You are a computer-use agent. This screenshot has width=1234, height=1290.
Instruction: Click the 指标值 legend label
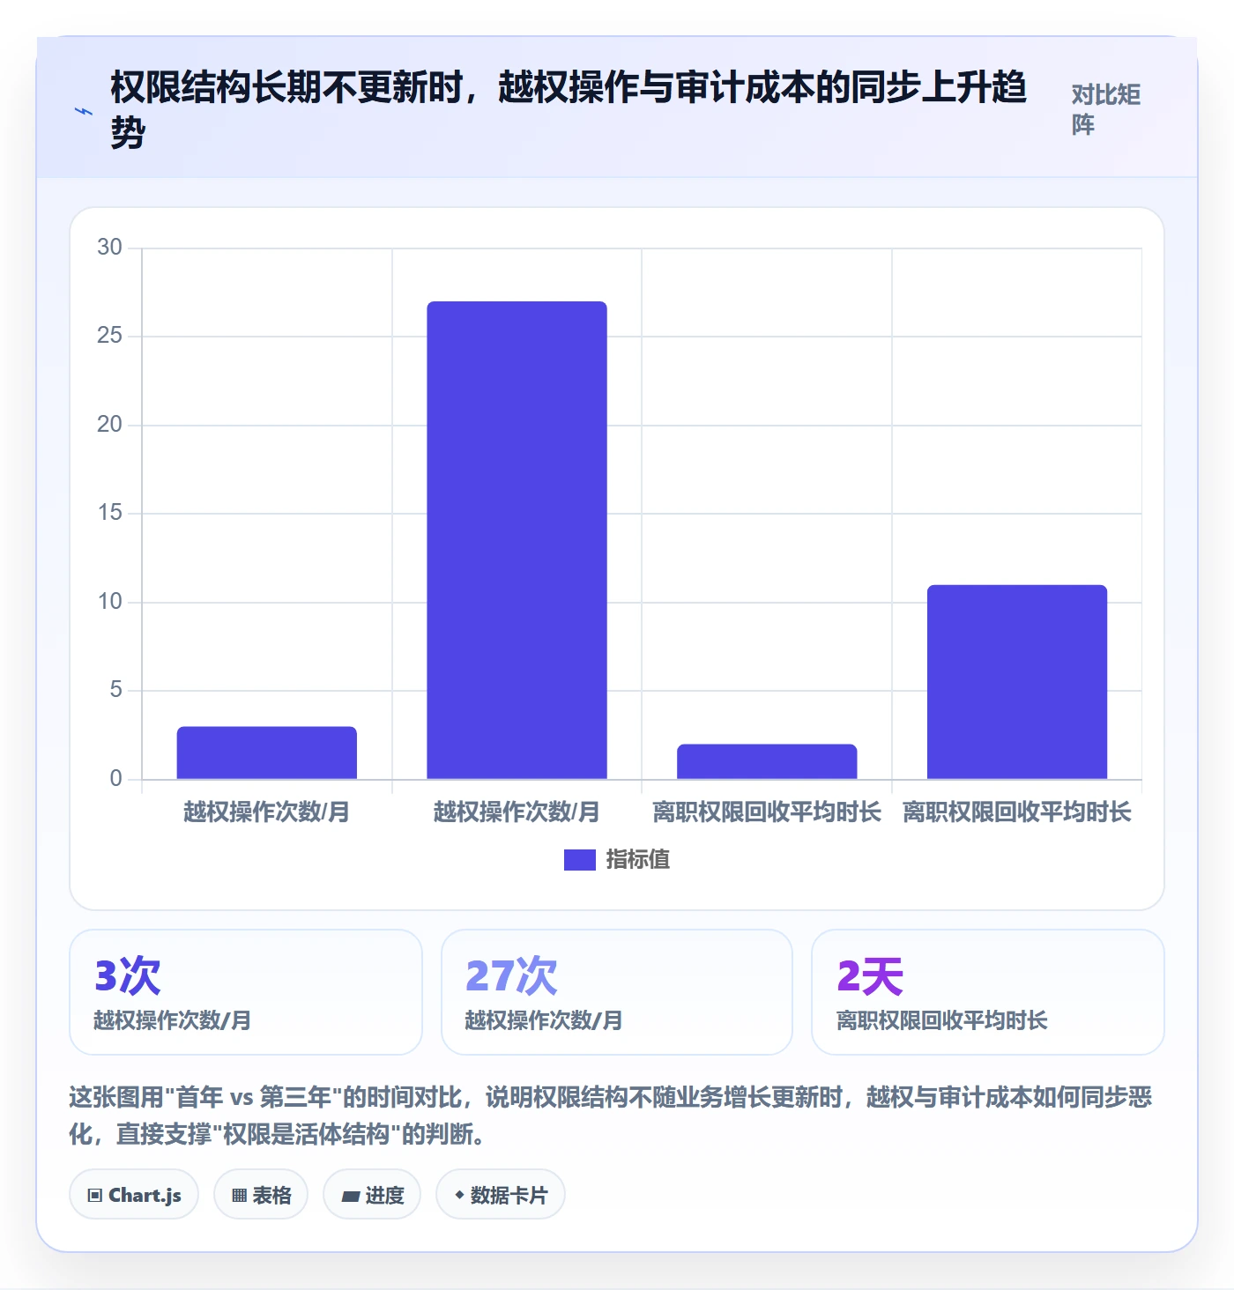click(638, 859)
